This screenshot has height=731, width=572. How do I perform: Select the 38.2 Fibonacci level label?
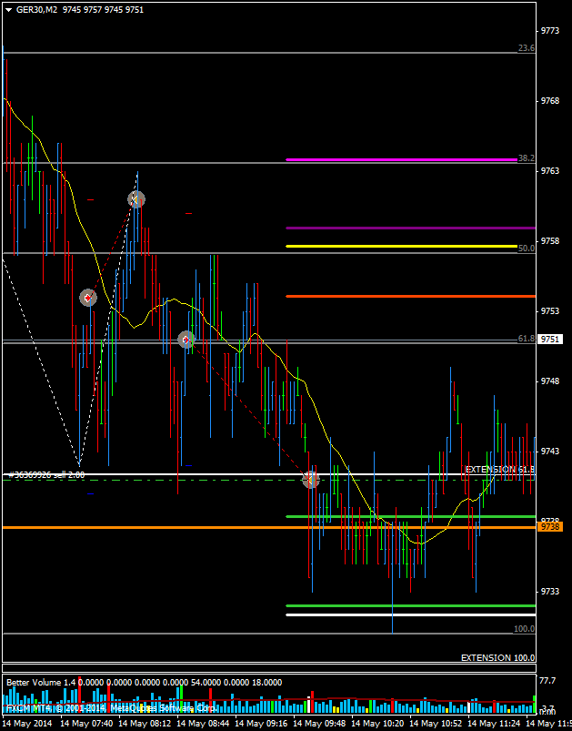(526, 158)
